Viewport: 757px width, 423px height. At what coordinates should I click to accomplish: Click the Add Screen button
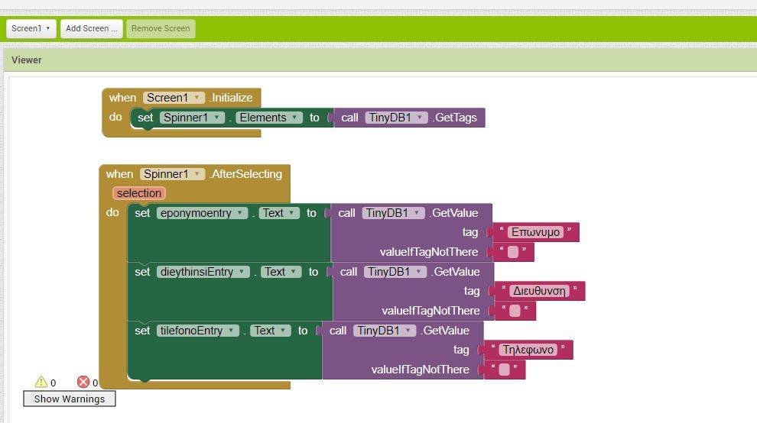(x=91, y=28)
